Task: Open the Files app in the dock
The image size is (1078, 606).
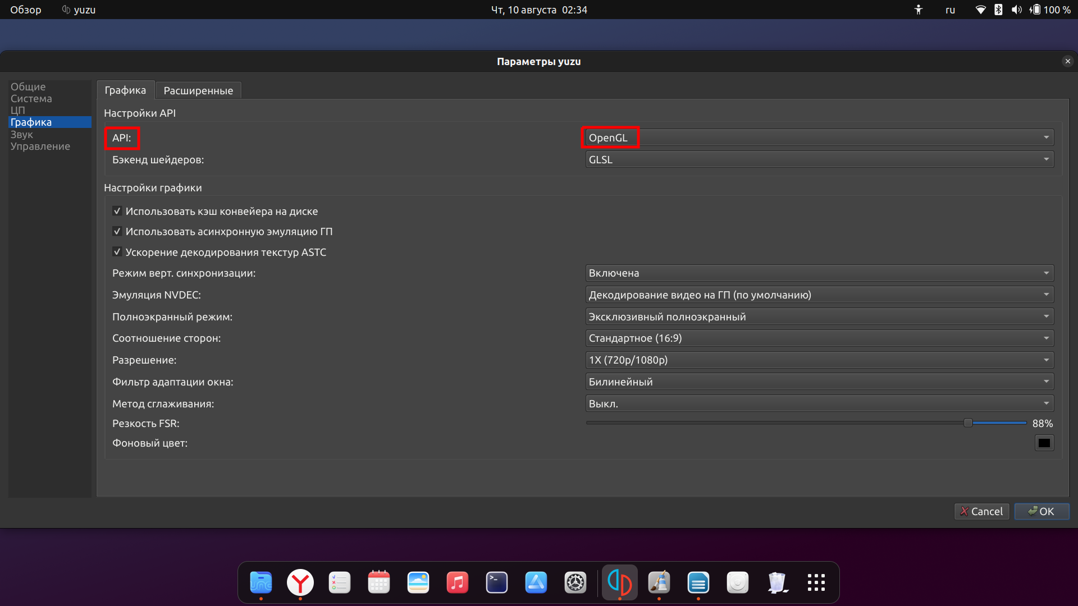Action: 261,582
